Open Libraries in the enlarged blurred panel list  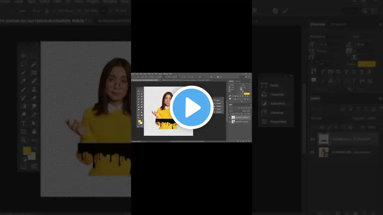[x=277, y=113]
